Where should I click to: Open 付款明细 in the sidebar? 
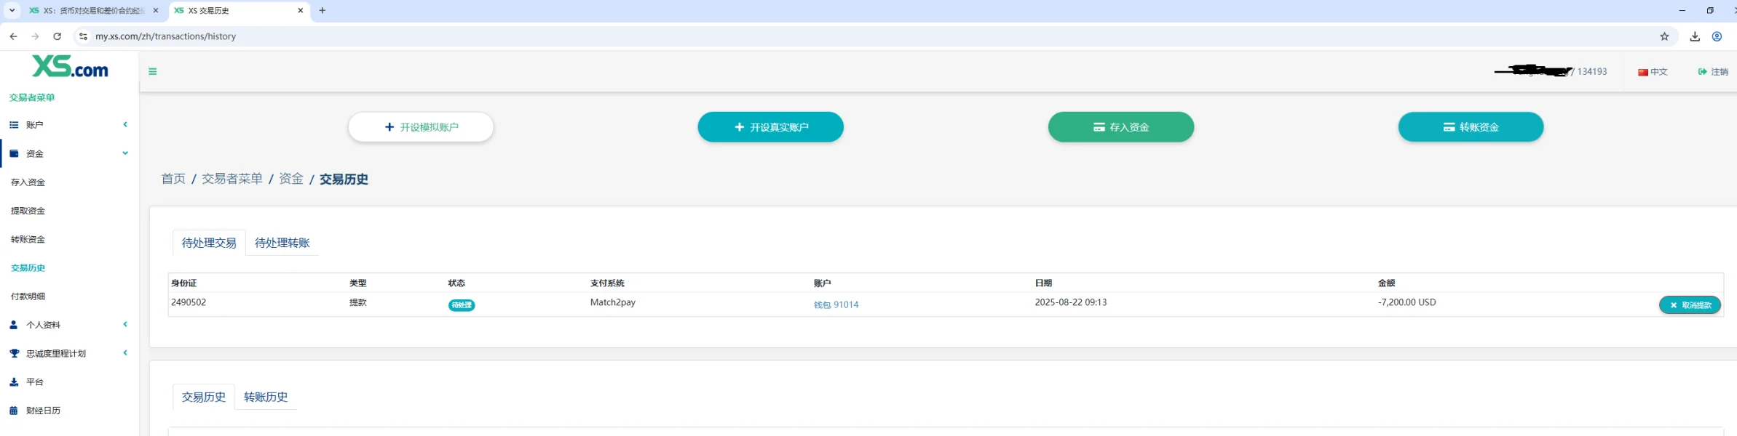28,296
